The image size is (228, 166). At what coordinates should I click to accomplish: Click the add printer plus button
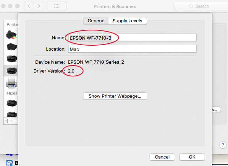pyautogui.click(x=7, y=121)
